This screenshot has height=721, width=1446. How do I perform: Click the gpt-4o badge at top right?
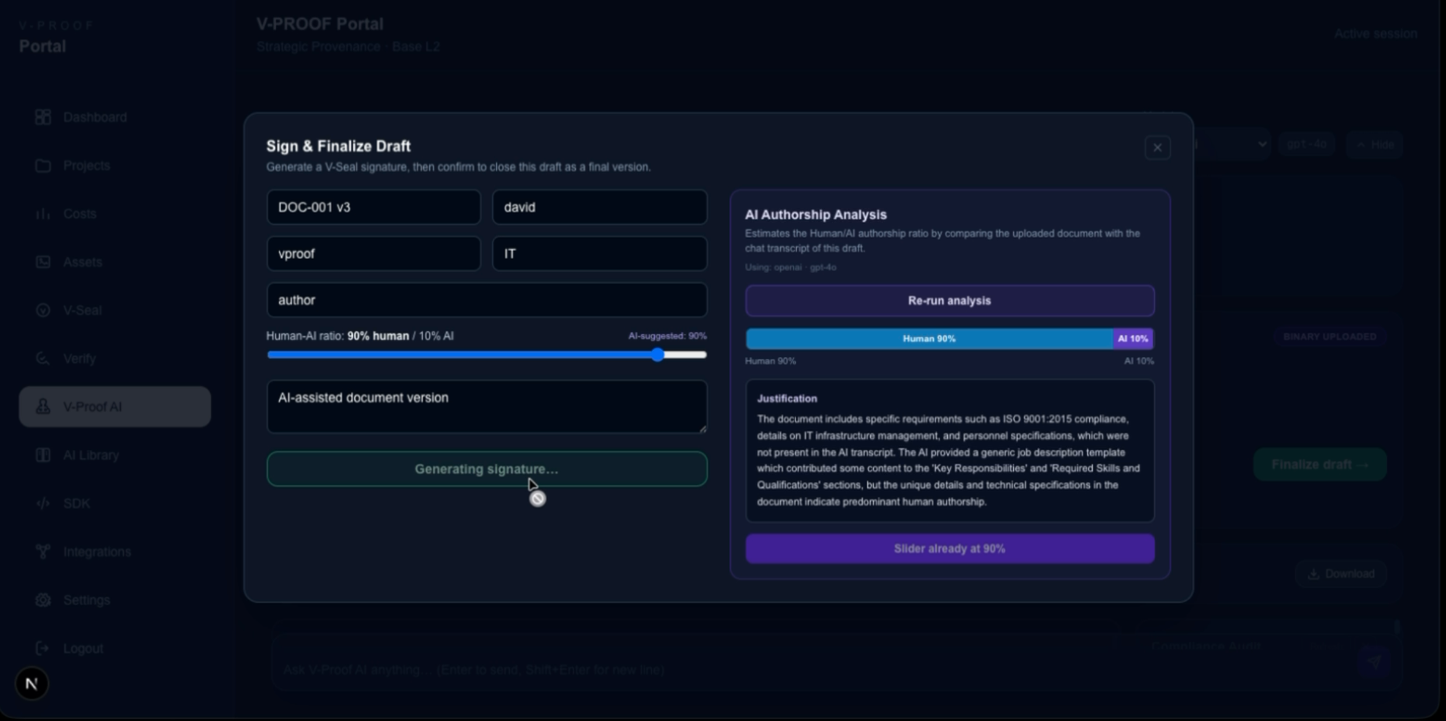click(x=1306, y=144)
